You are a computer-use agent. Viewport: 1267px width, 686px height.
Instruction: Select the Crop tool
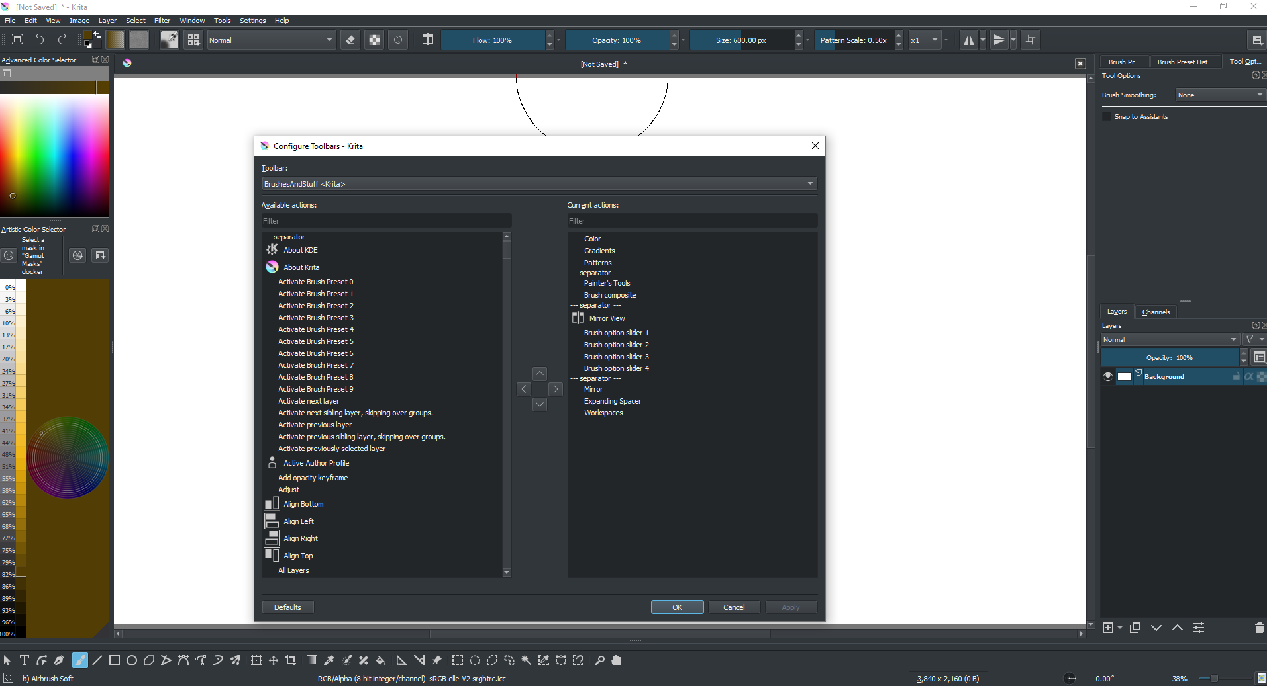(x=291, y=660)
